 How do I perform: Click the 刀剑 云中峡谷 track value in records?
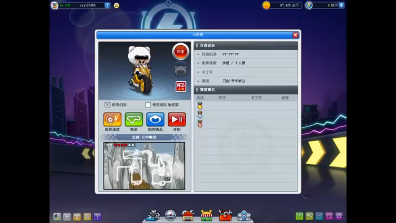[234, 81]
